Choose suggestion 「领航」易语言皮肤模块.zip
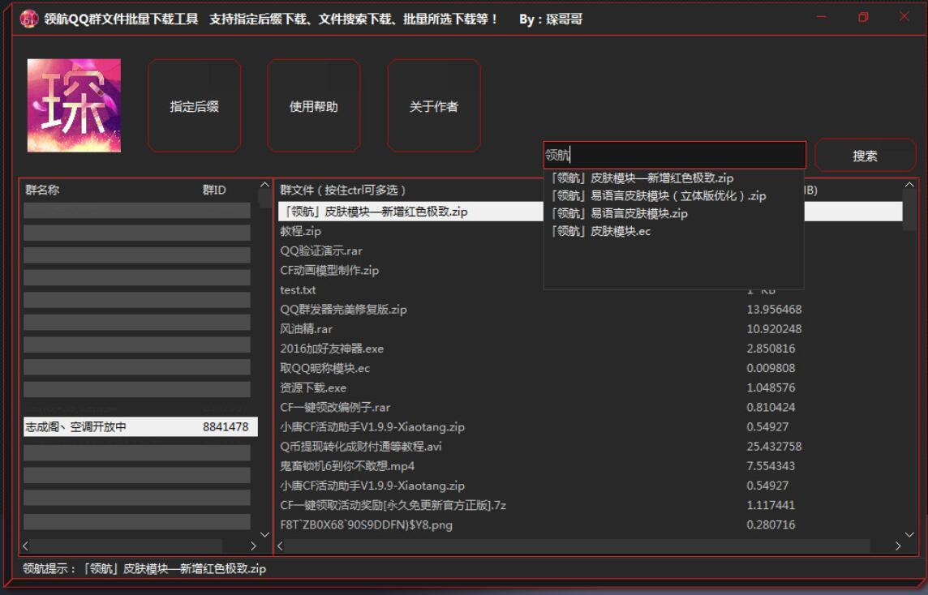 point(619,213)
